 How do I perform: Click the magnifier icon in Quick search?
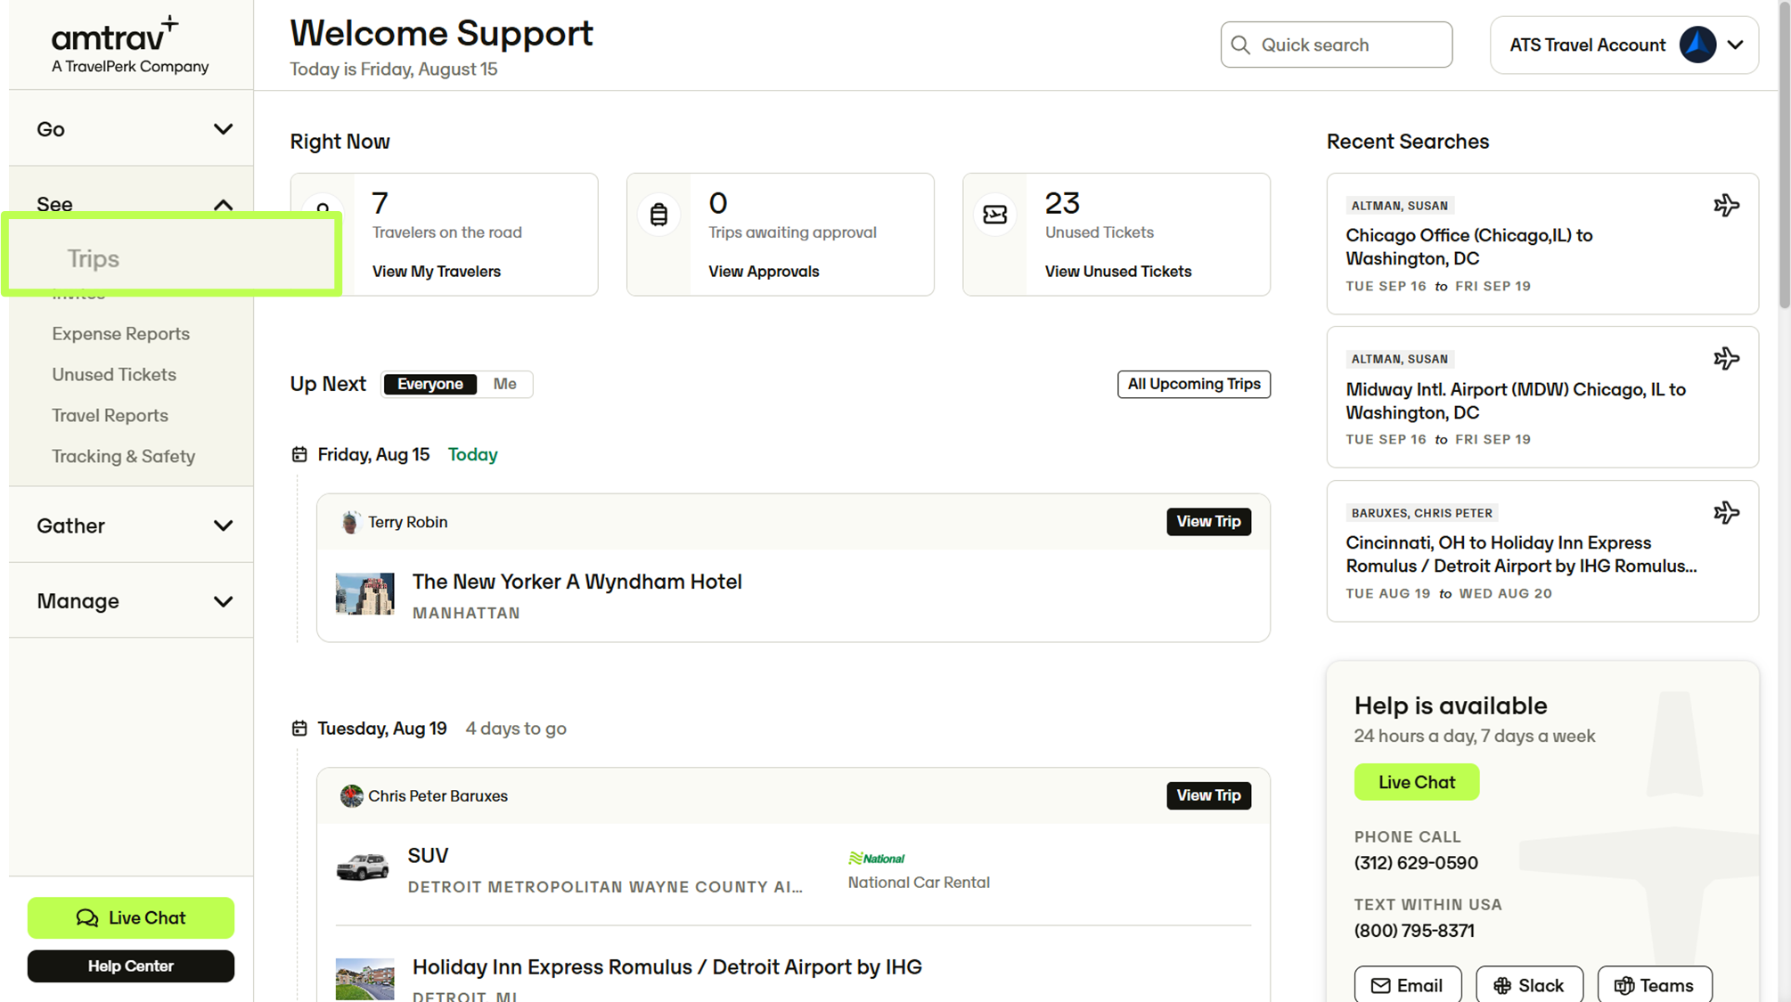(x=1240, y=45)
